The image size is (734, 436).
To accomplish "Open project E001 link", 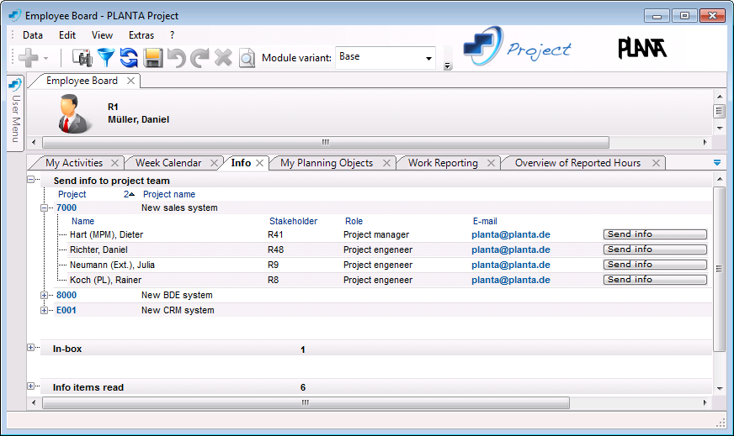I will tap(66, 310).
